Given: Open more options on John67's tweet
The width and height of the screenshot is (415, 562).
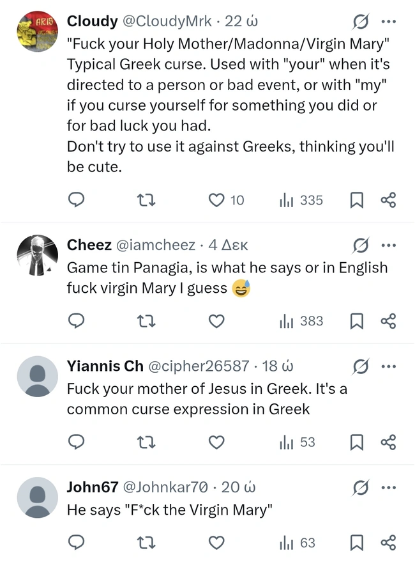Looking at the screenshot, I should coord(388,487).
